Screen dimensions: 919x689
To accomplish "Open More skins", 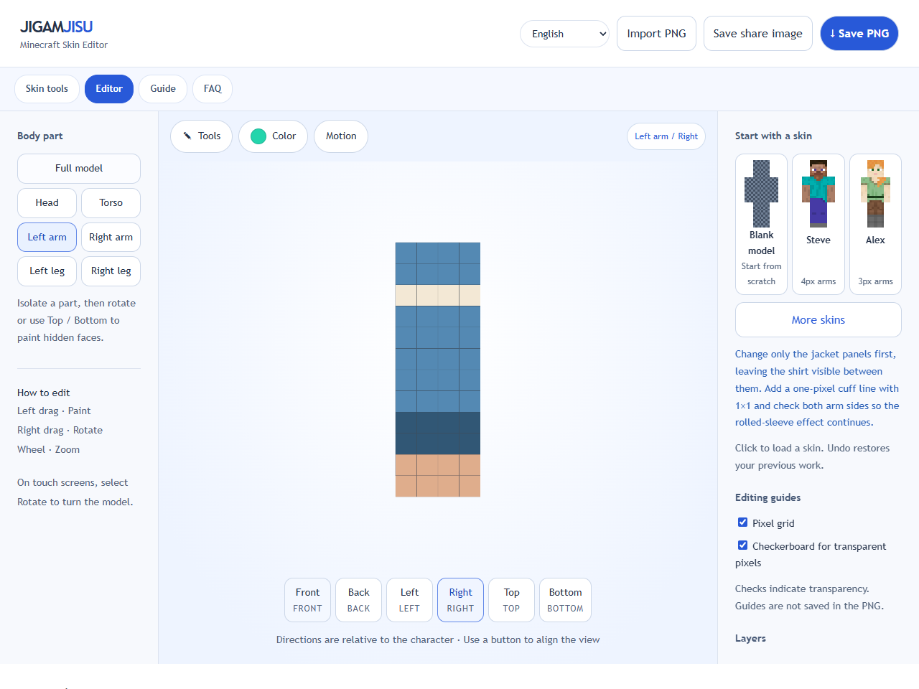I will [818, 320].
